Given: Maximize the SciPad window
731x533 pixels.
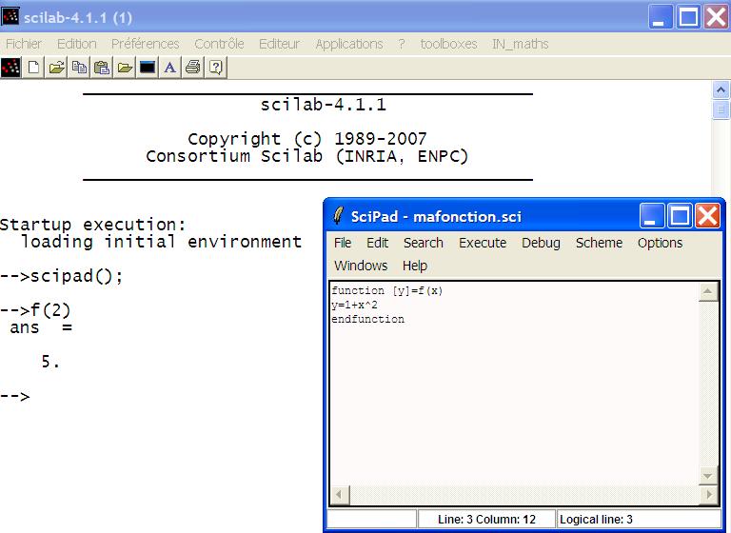Looking at the screenshot, I should (x=680, y=216).
